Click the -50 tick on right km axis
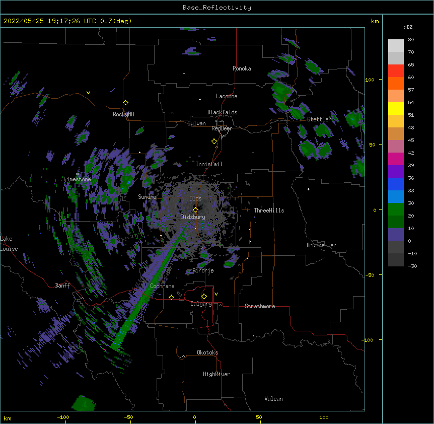The height and width of the screenshot is (424, 434). (370, 275)
